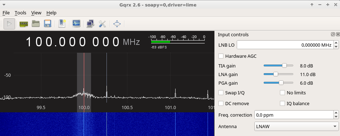The width and height of the screenshot is (340, 136).
Task: Open bookmarks icon in toolbar
Action: (62, 24)
